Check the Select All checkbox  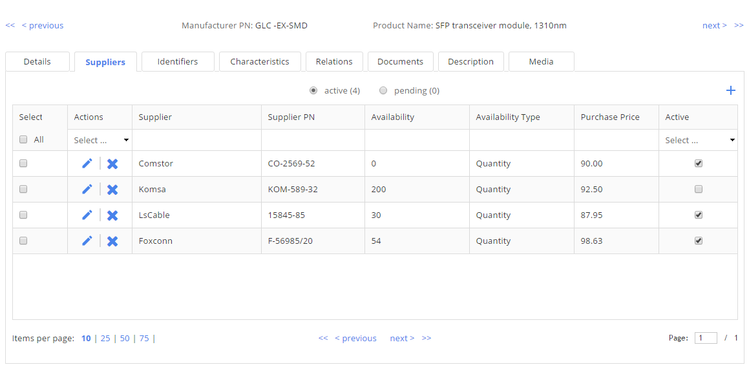(23, 139)
